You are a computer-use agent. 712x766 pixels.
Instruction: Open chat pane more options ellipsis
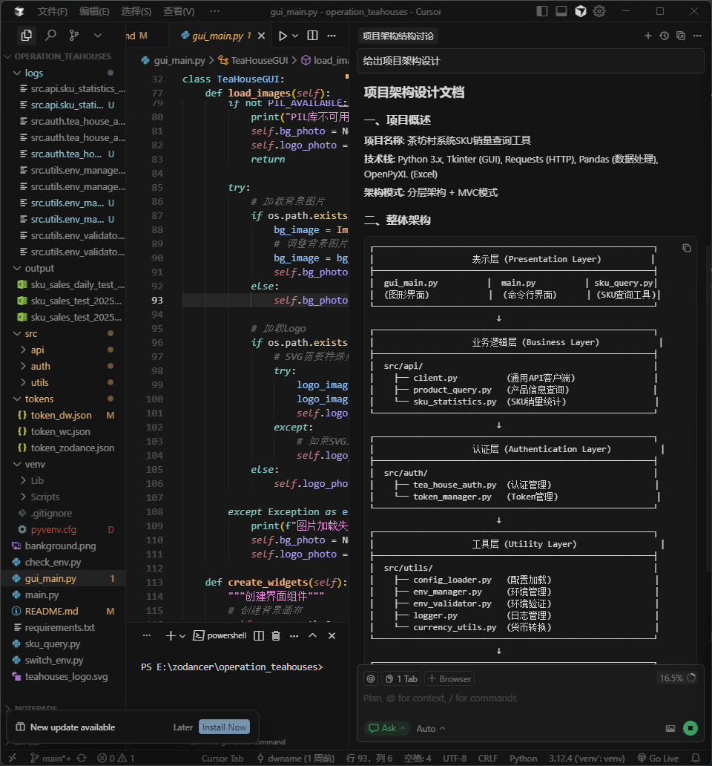tap(697, 36)
